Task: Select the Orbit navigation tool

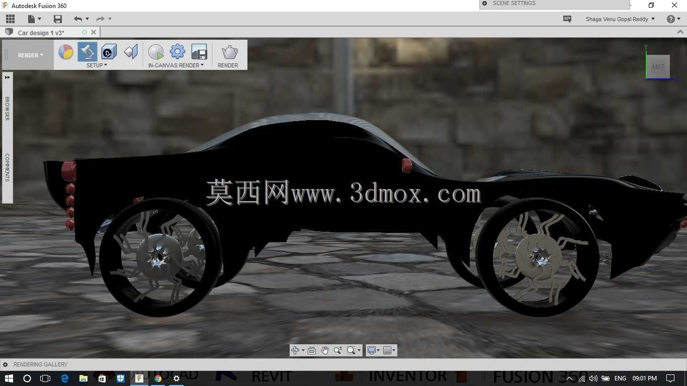Action: point(295,350)
